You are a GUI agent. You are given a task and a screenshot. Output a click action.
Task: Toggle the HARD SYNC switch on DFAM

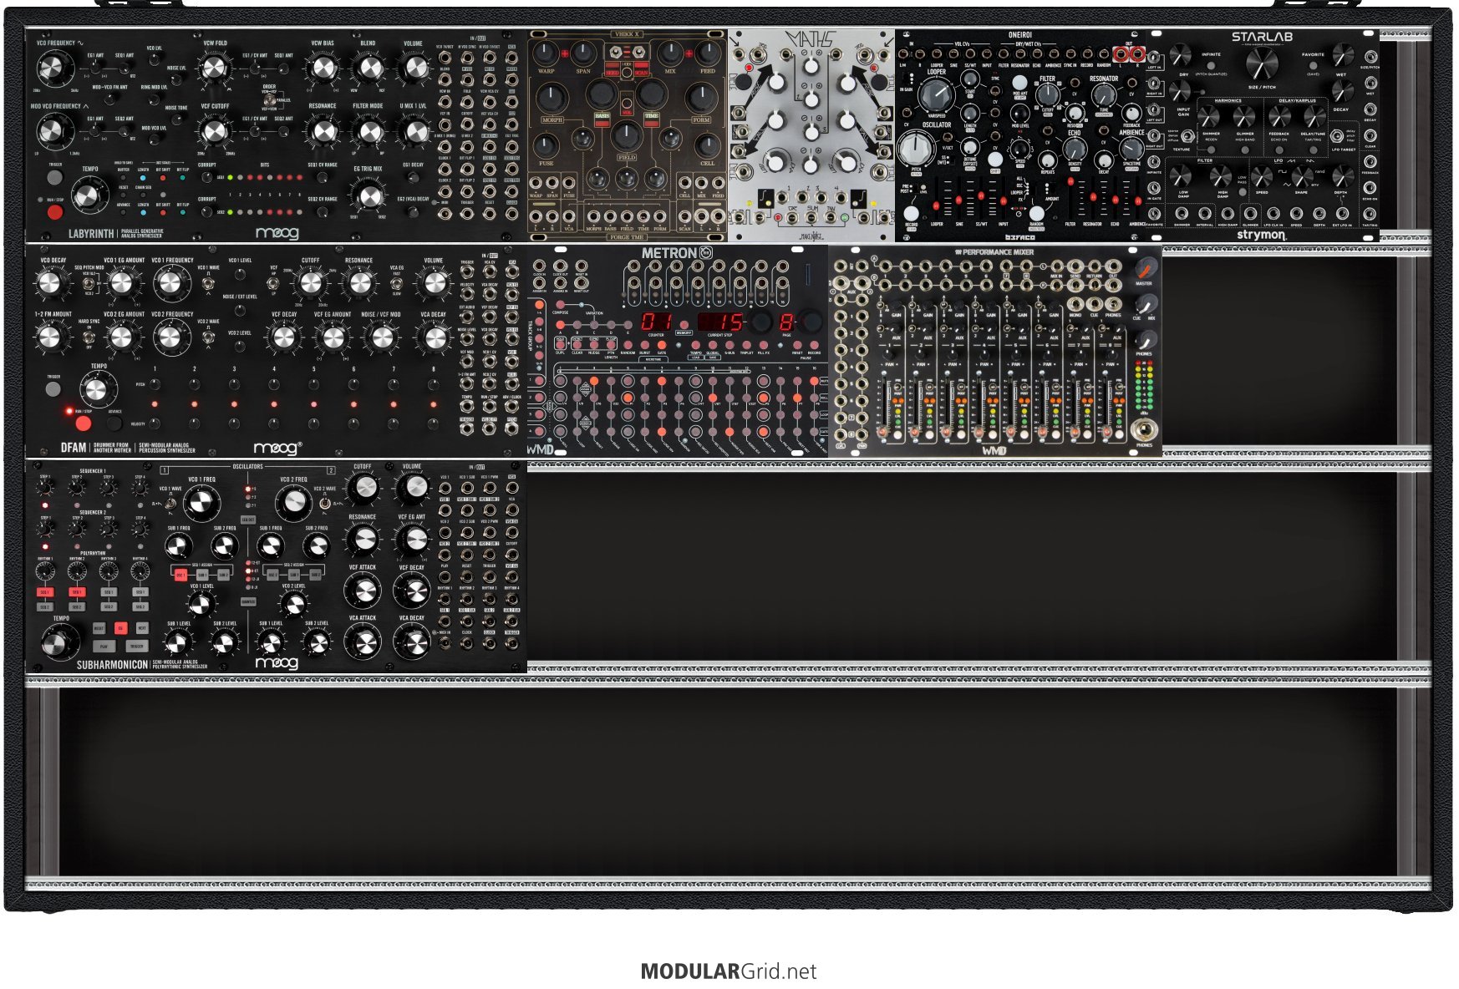(89, 336)
